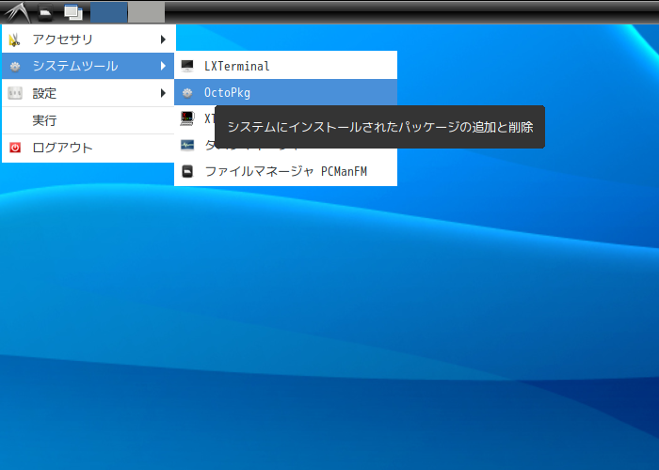Click the red ログアウト power icon
Viewport: 659px width, 470px height.
(x=15, y=148)
